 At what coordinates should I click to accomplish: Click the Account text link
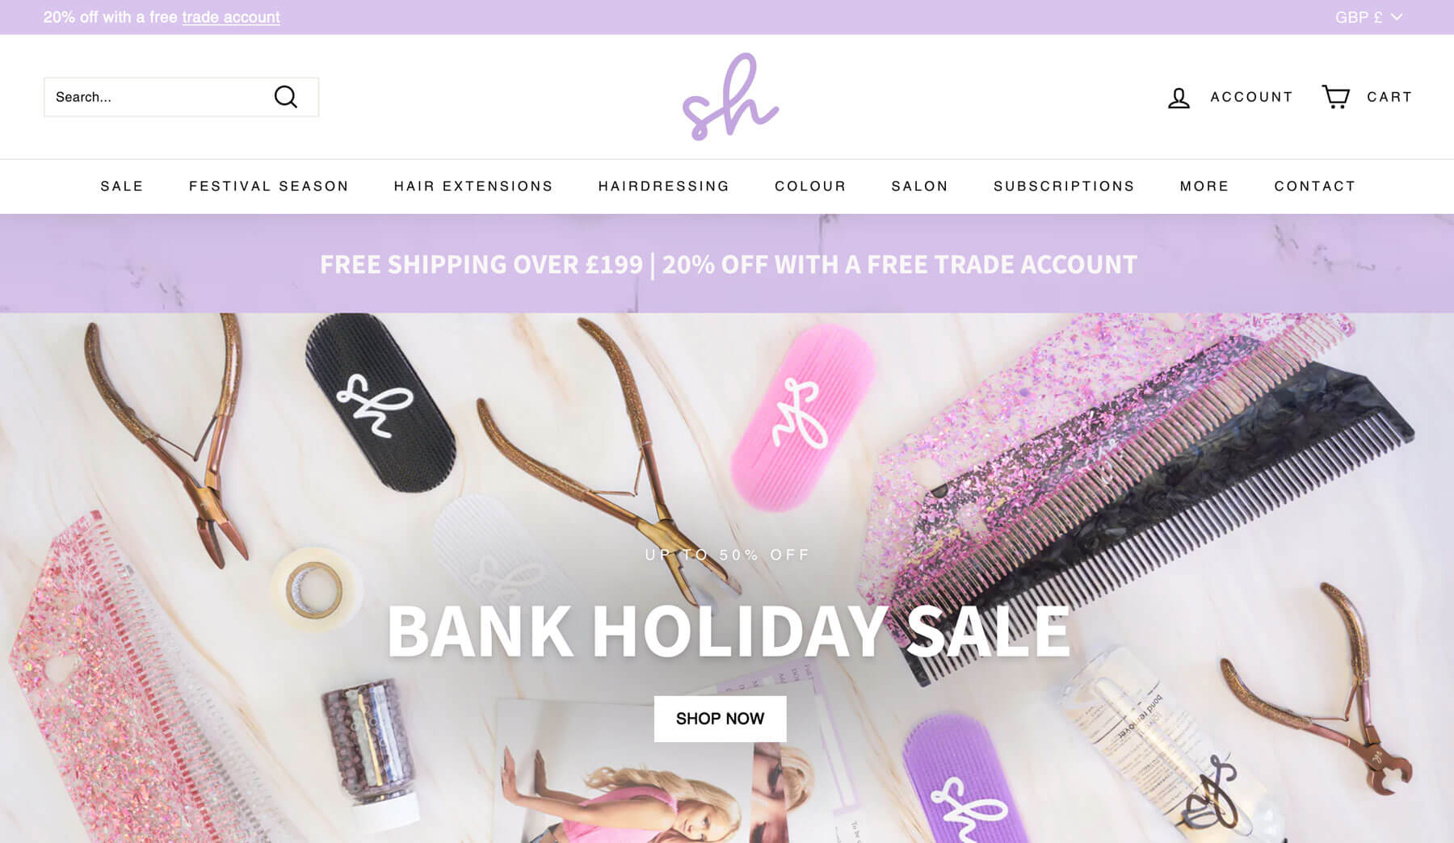coord(1251,97)
